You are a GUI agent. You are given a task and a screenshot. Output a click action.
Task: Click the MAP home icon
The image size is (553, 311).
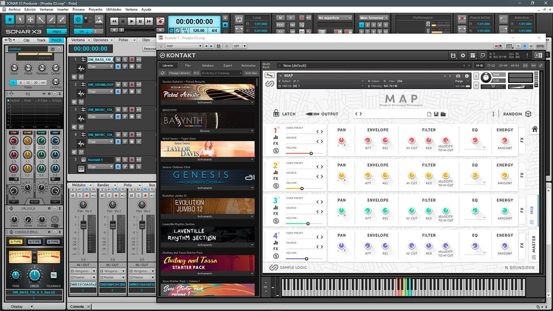click(x=535, y=129)
